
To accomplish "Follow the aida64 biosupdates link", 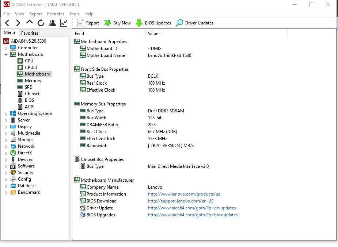I will pos(193,215).
